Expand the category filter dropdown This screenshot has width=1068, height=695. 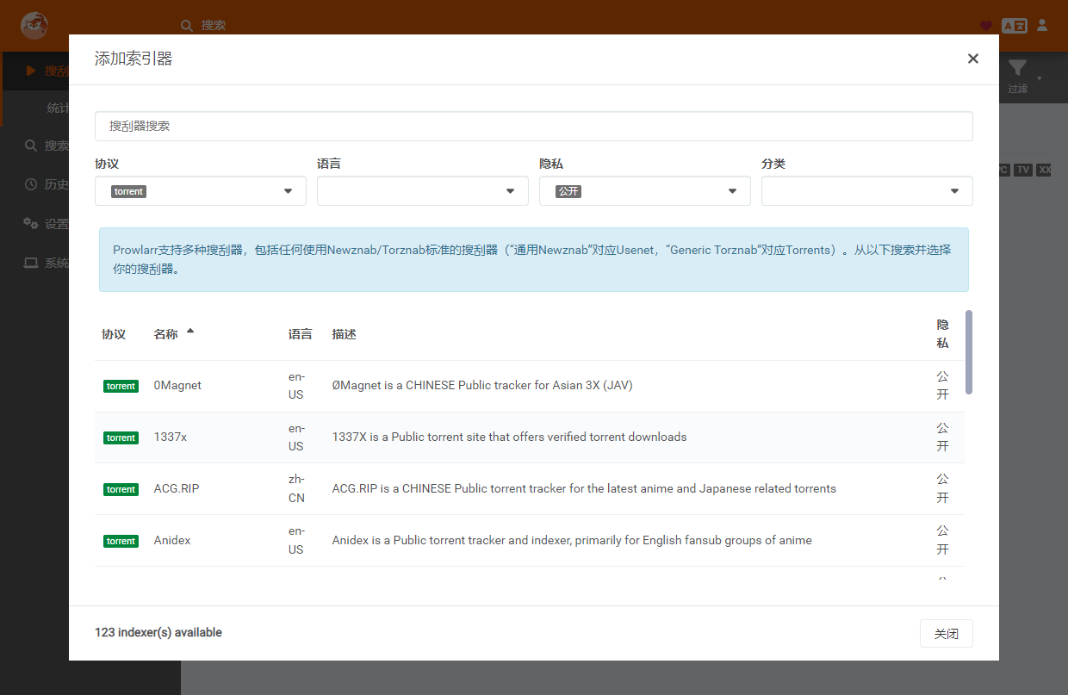click(x=867, y=191)
